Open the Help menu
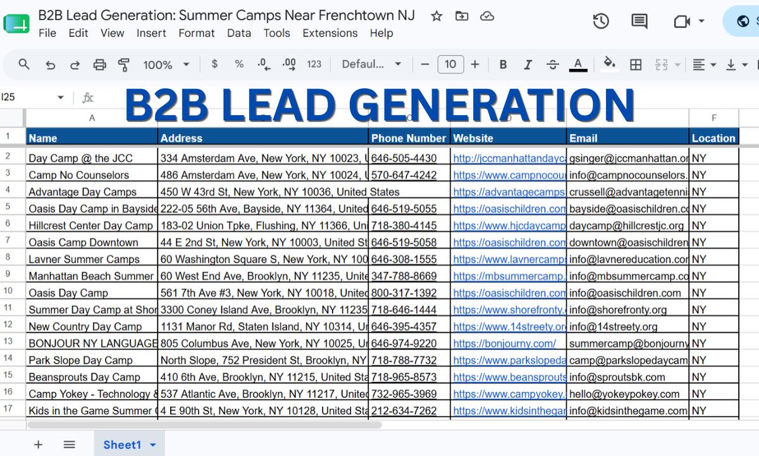The height and width of the screenshot is (456, 759). click(x=381, y=33)
